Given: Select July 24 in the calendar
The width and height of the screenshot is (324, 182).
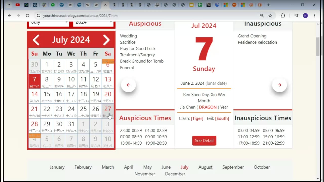Looking at the screenshot, I should [71, 111].
